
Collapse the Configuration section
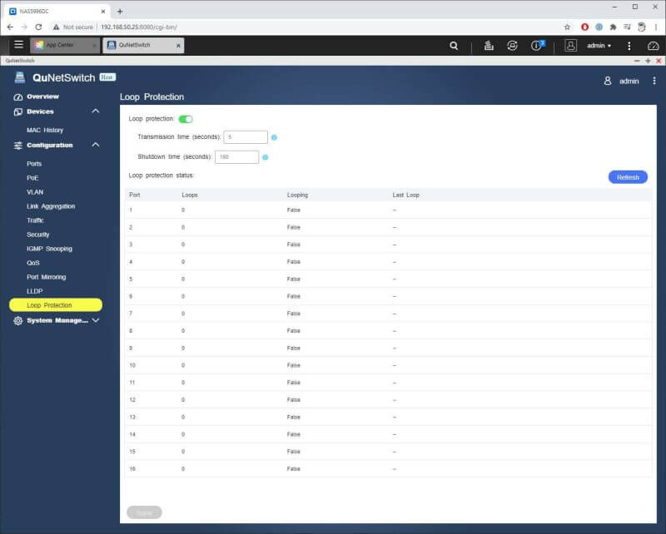pos(96,145)
